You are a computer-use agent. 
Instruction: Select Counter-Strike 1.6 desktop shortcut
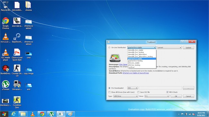[x=17, y=71]
